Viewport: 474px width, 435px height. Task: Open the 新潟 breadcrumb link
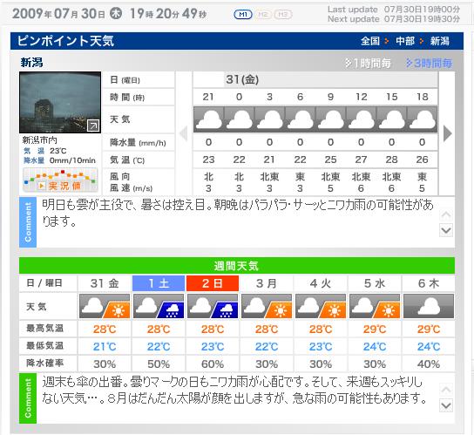(x=440, y=41)
